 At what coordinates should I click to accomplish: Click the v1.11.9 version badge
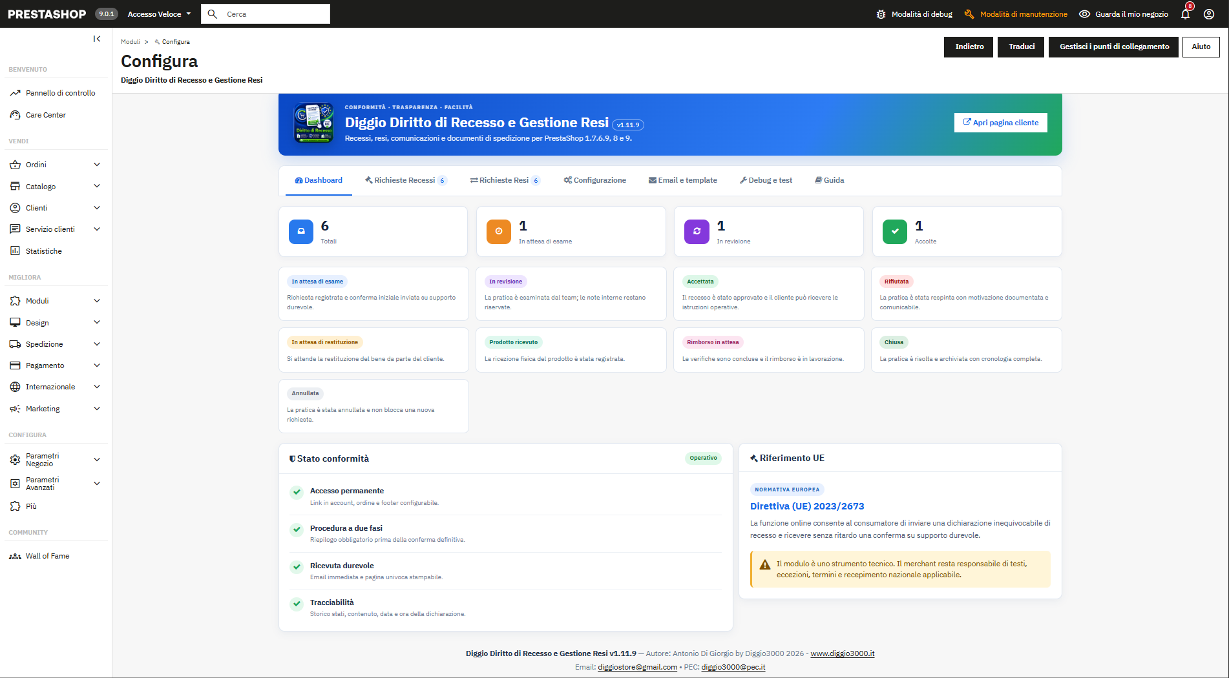tap(628, 125)
